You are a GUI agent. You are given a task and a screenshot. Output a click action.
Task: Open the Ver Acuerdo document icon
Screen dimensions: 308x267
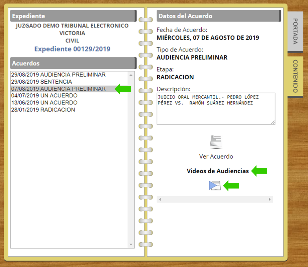pyautogui.click(x=216, y=142)
